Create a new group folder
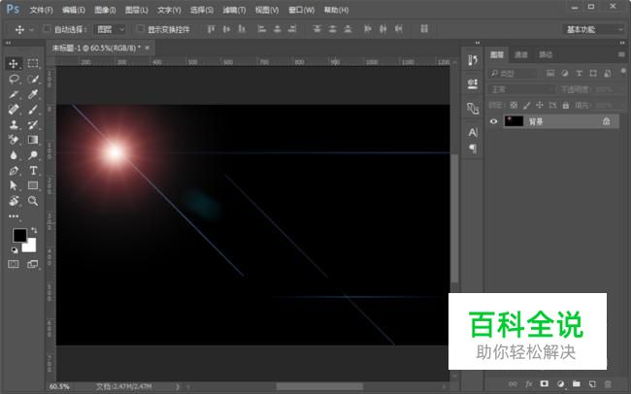 point(577,384)
